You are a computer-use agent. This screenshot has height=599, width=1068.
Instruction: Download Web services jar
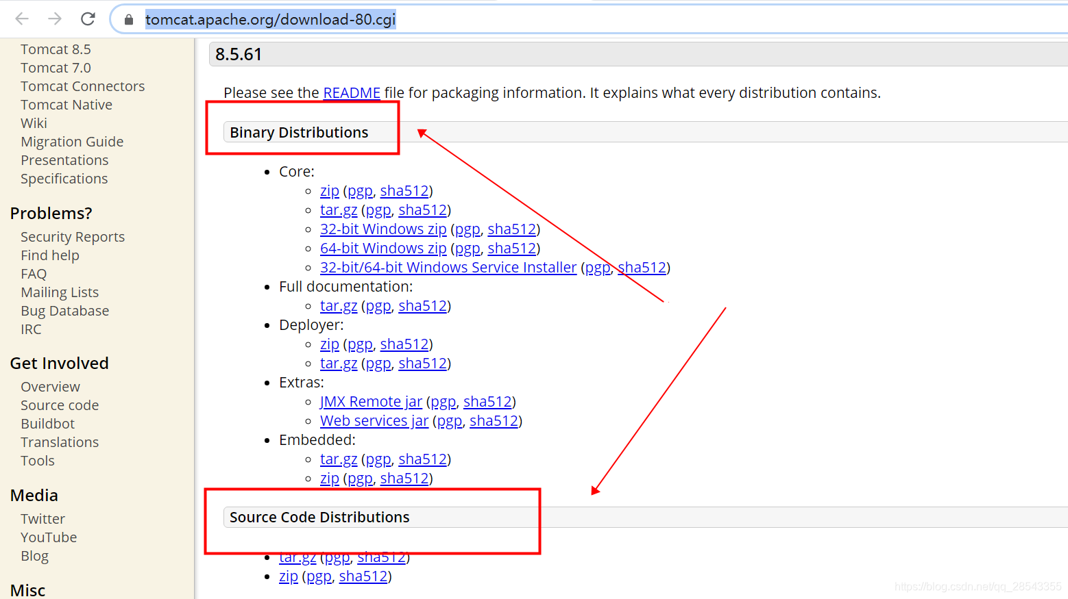point(374,421)
